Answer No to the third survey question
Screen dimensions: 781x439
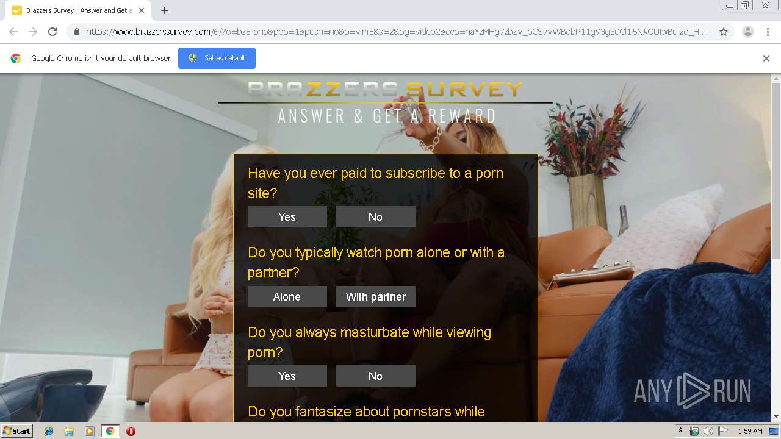pyautogui.click(x=376, y=376)
